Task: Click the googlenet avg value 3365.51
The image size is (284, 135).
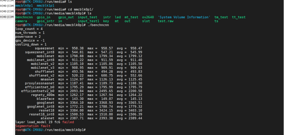Action: coord(135,103)
